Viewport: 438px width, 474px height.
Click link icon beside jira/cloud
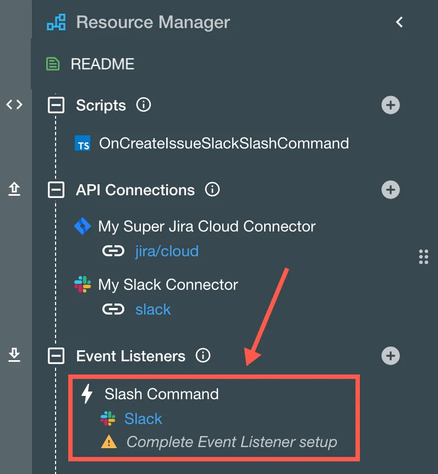[113, 251]
